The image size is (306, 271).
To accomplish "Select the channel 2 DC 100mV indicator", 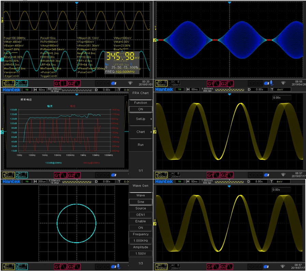I will click(174, 83).
